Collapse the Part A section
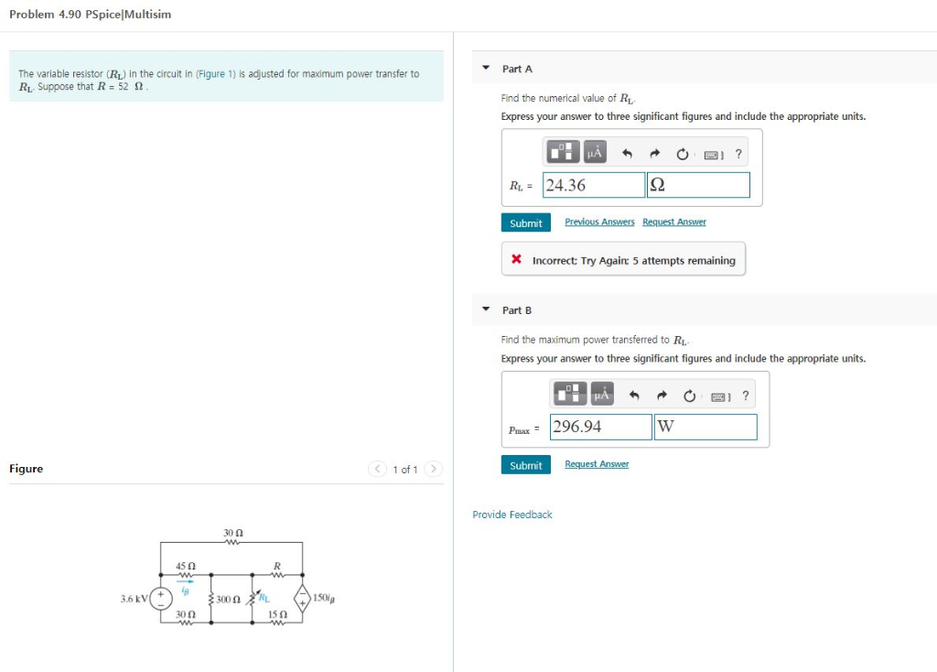The height and width of the screenshot is (672, 937). (485, 68)
